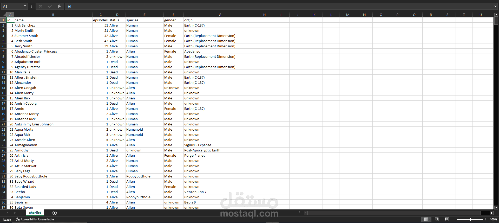The height and width of the screenshot is (223, 499).
Task: Expand the formula bar with the chevron
Action: pos(495,6)
